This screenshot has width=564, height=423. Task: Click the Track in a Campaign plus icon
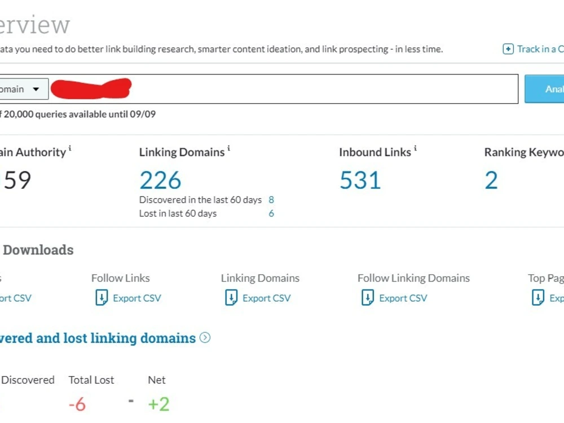(508, 49)
